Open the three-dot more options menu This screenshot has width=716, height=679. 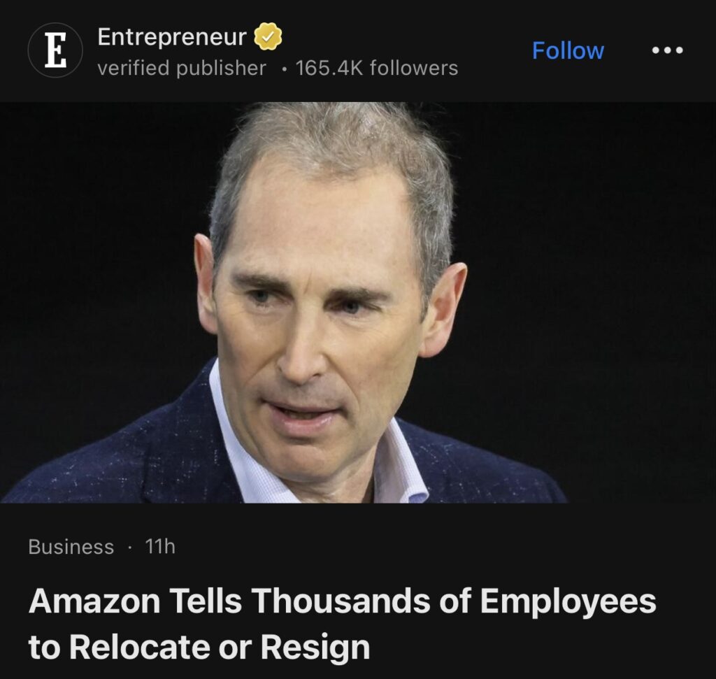pos(668,50)
